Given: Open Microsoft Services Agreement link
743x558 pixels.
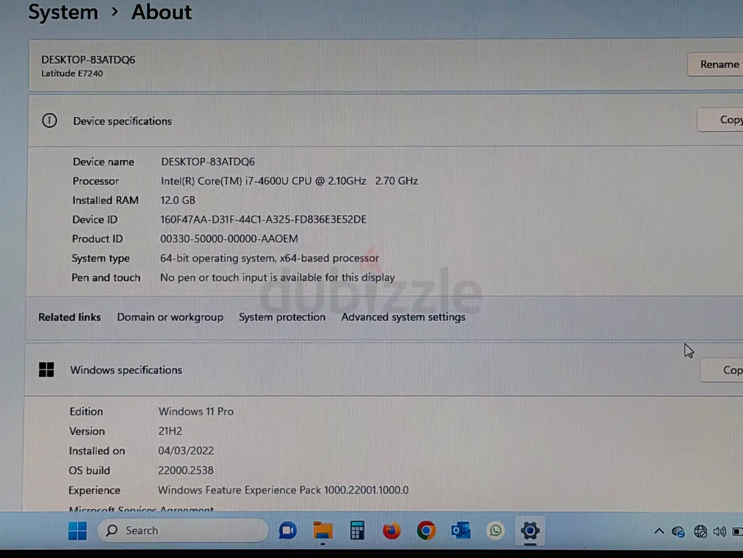Looking at the screenshot, I should point(141,509).
